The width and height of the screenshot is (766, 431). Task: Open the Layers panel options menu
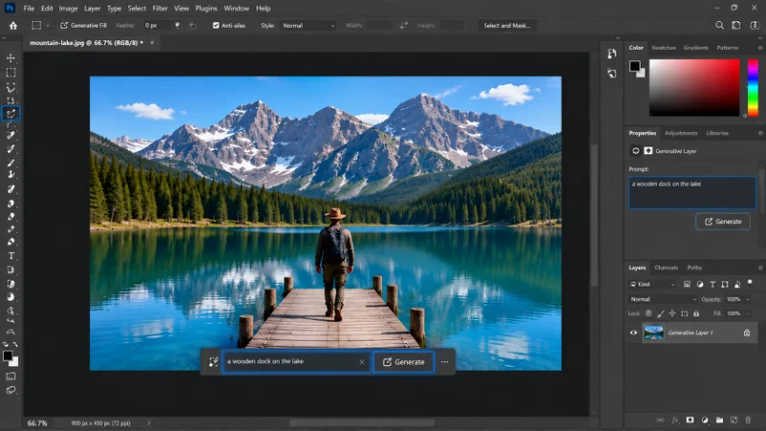pyautogui.click(x=760, y=268)
